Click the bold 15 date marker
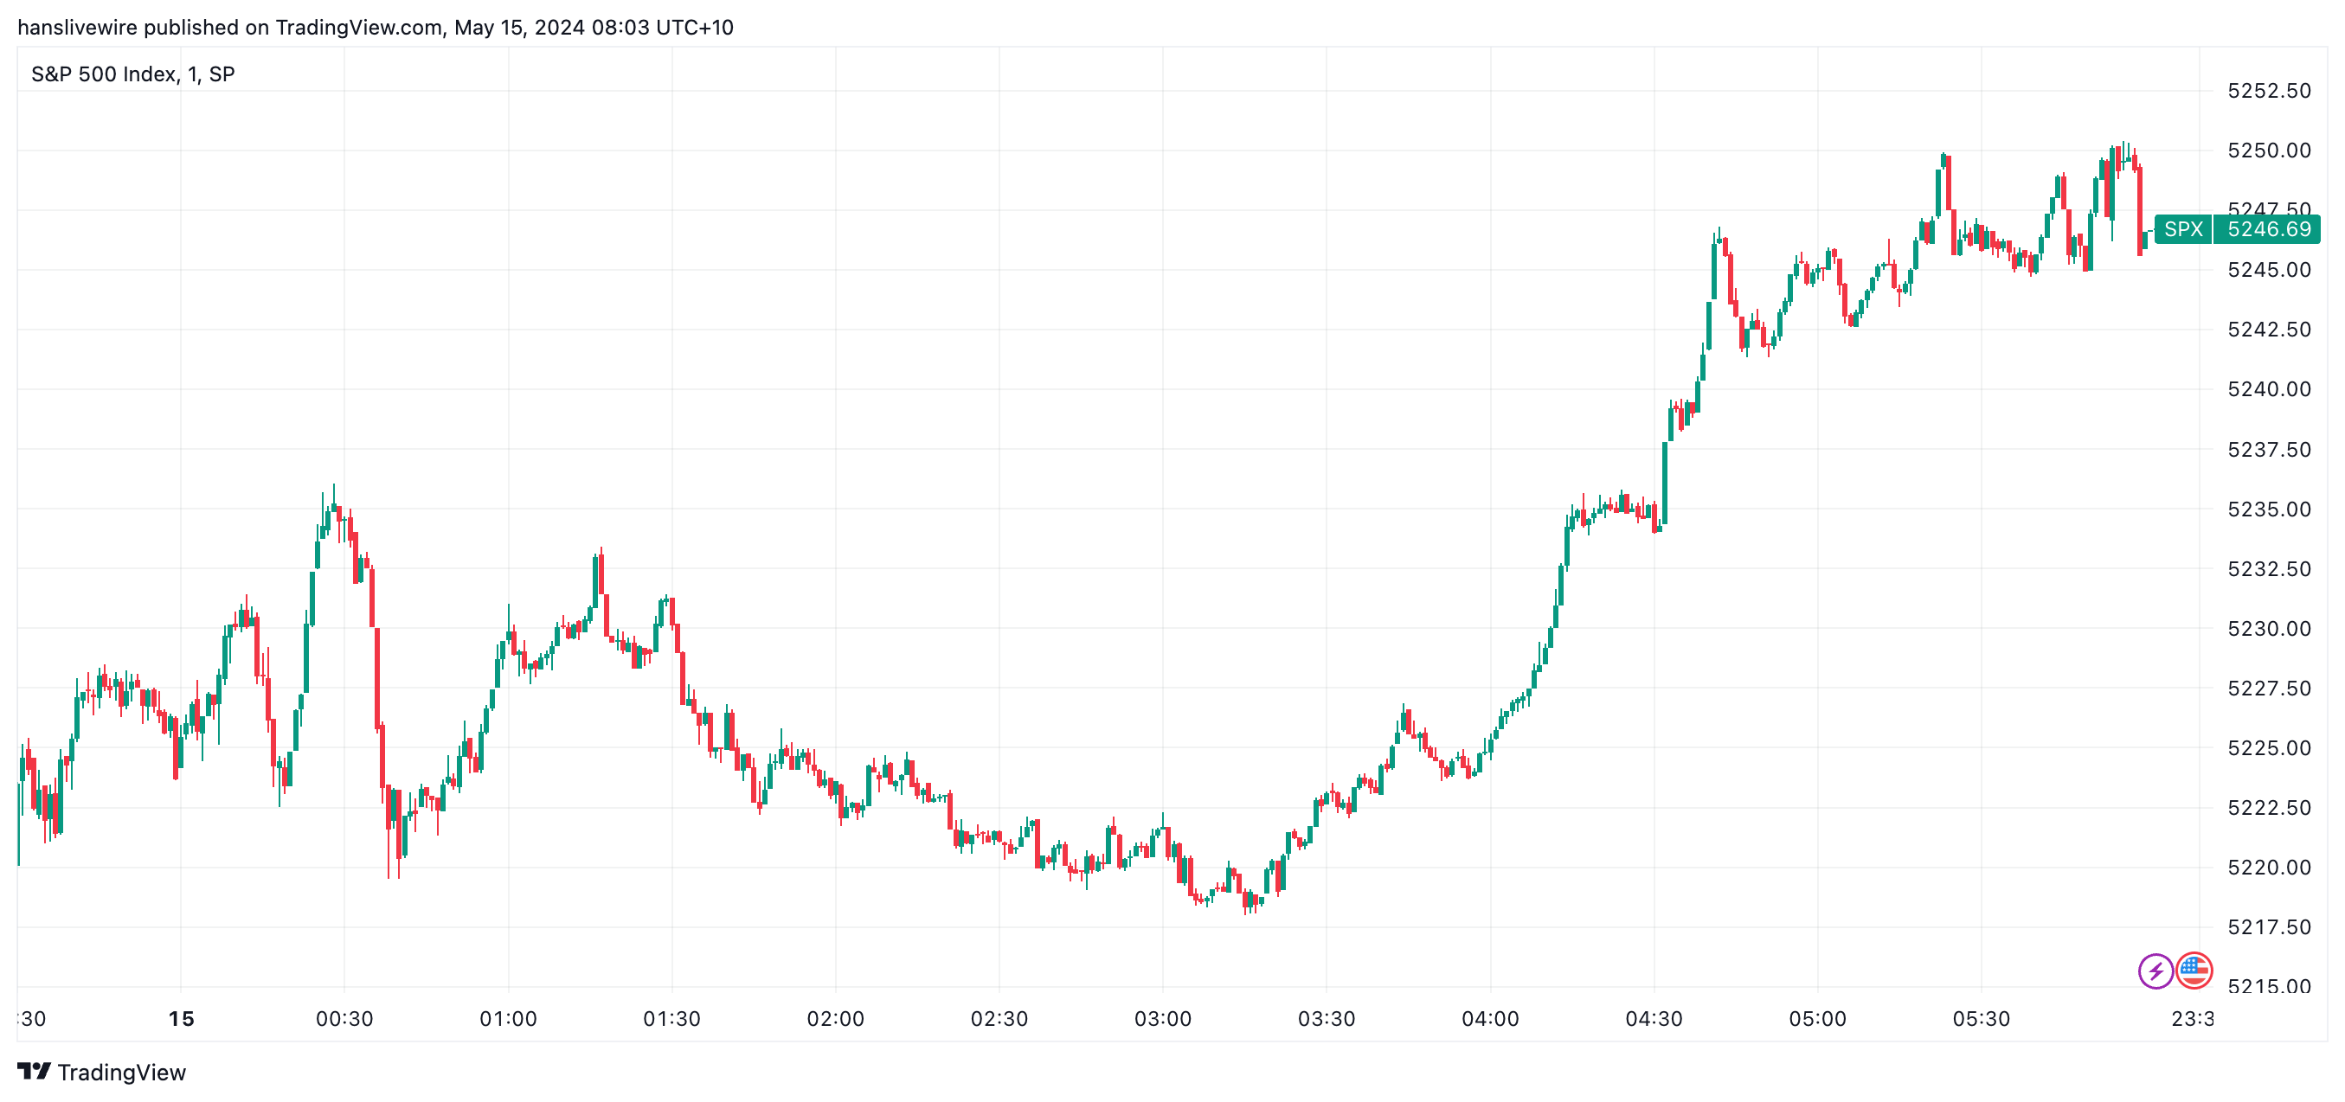2345x1102 pixels. click(181, 1019)
